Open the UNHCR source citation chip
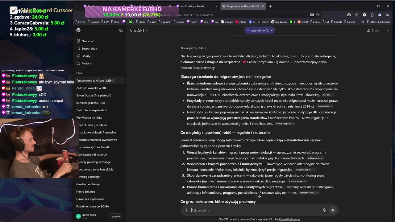 pyautogui.click(x=328, y=95)
